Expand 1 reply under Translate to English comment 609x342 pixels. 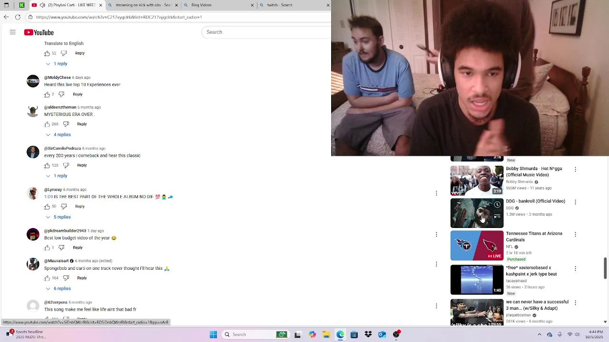click(57, 64)
